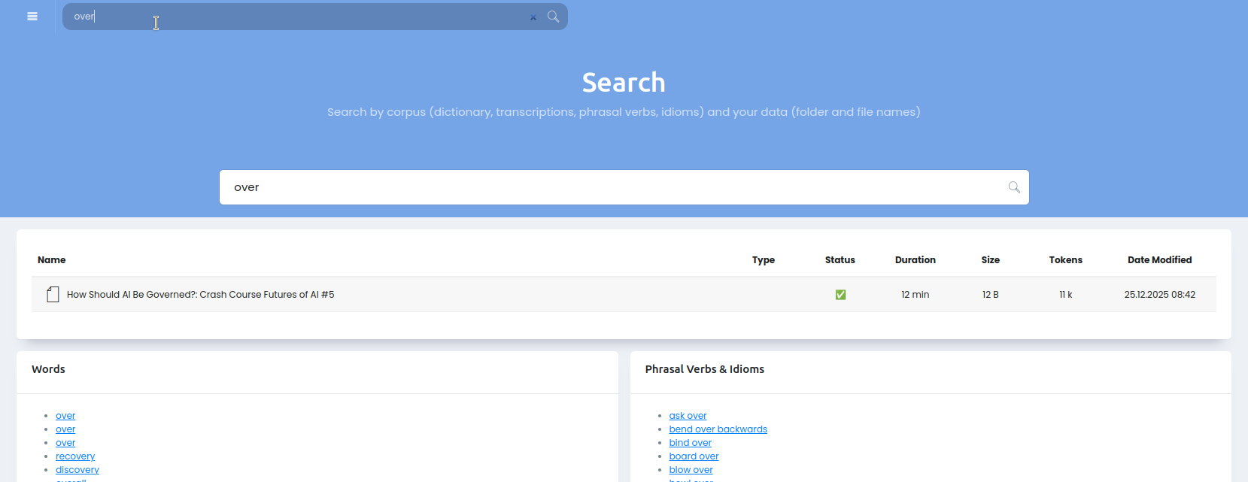This screenshot has width=1248, height=482.
Task: Sort results by Duration column
Action: [915, 260]
